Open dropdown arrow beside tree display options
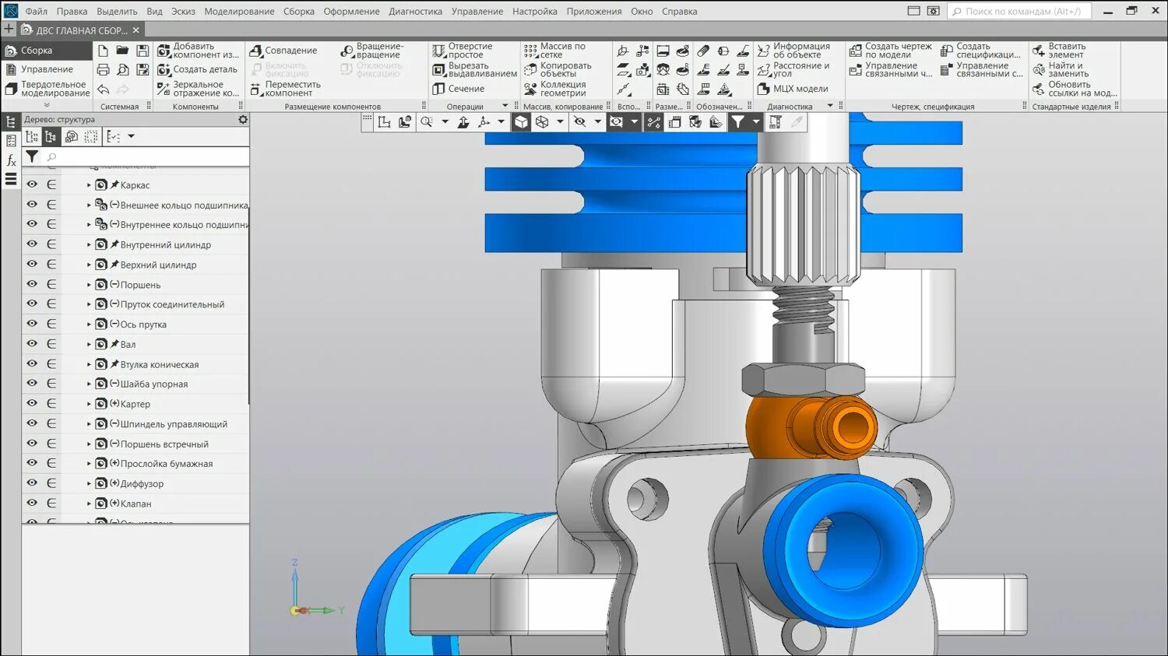This screenshot has width=1168, height=656. (131, 136)
